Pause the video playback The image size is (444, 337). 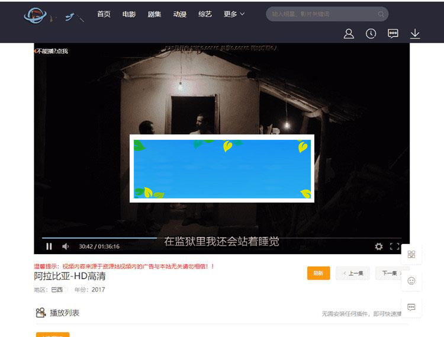(x=49, y=246)
